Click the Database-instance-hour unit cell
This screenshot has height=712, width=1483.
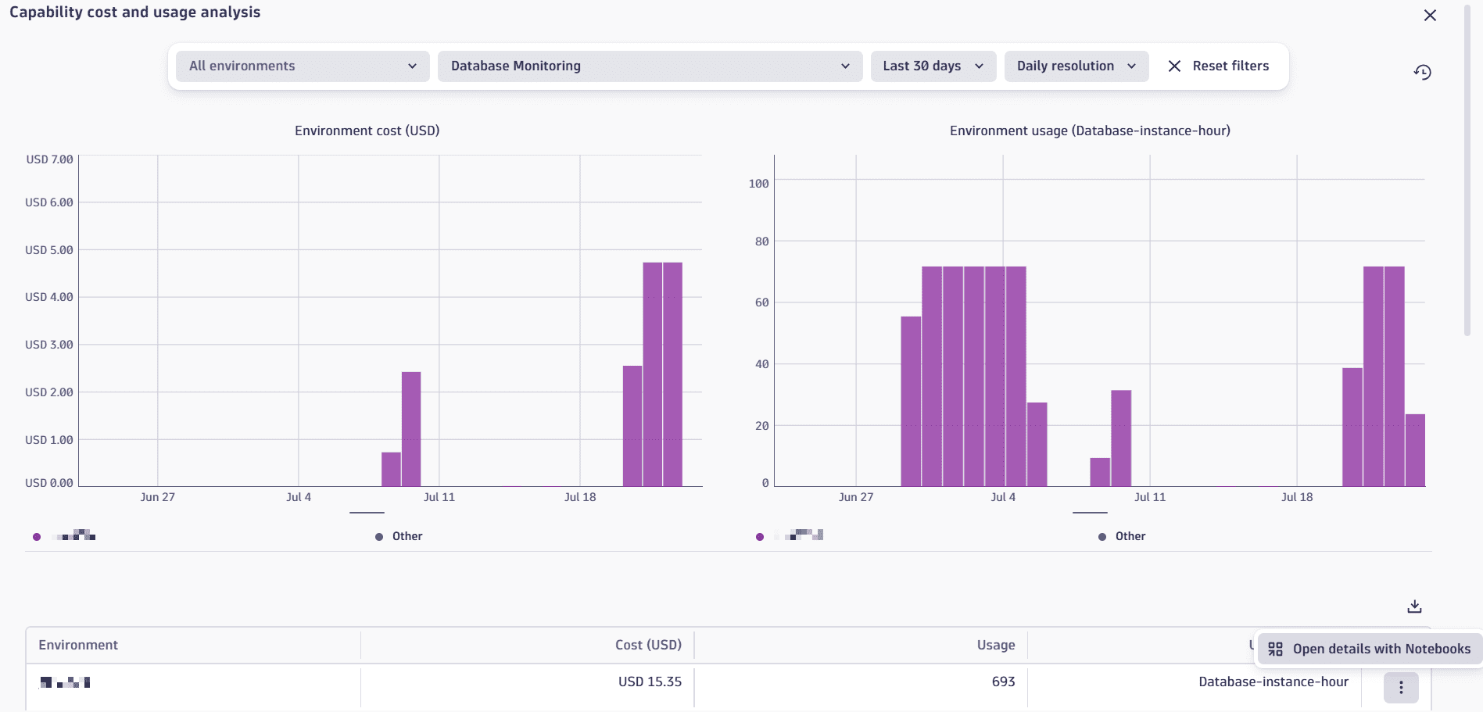click(x=1273, y=682)
